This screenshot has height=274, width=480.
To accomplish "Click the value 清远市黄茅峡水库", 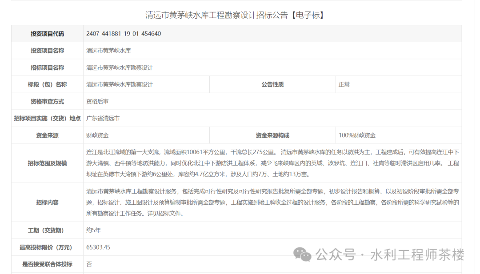I will (108, 51).
